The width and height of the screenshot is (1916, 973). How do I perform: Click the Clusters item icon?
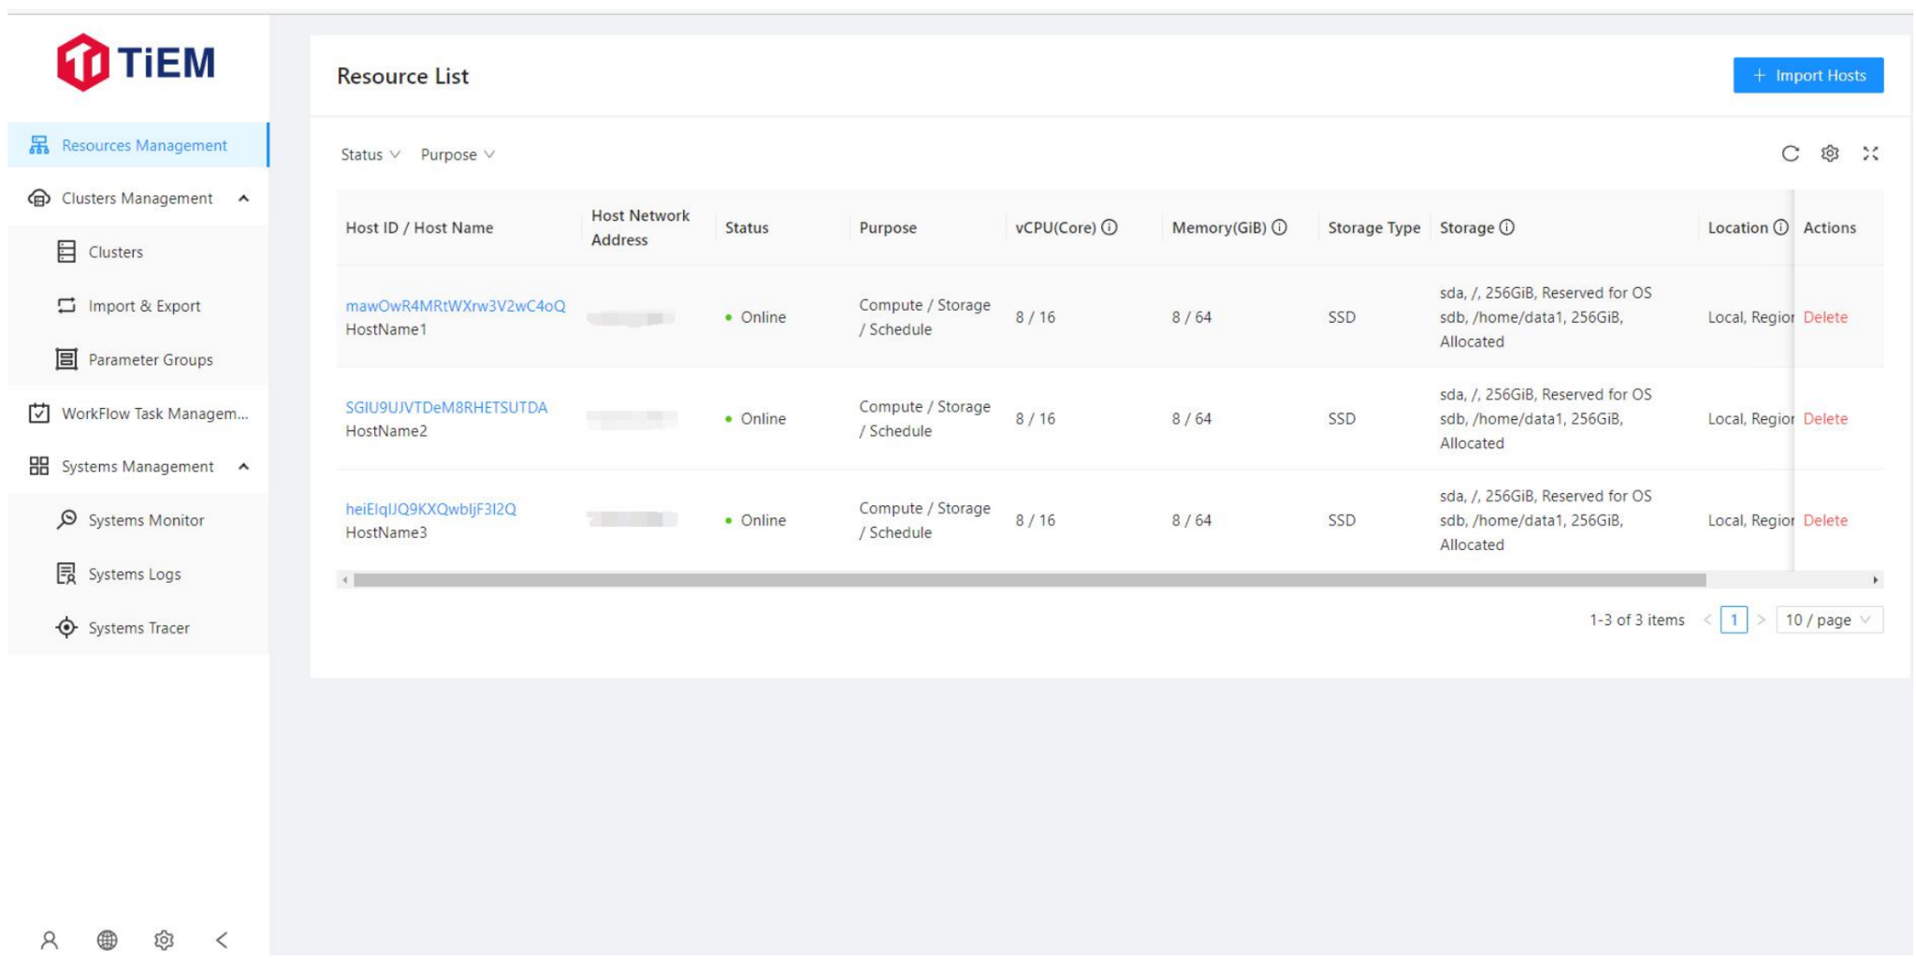coord(66,252)
